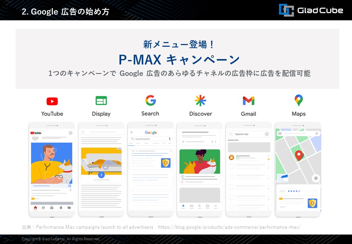Click the Discover asterisk icon
Viewport: 352px width, 244px height.
click(x=200, y=100)
